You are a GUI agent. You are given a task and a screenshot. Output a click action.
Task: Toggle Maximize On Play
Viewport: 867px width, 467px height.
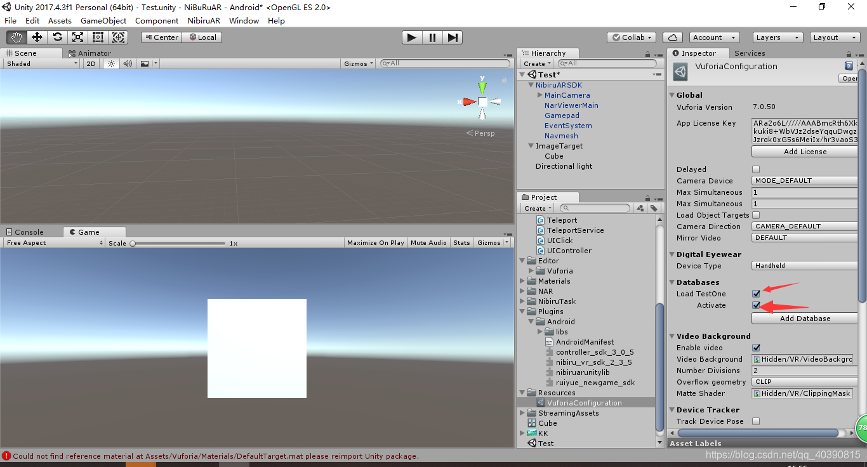click(376, 243)
